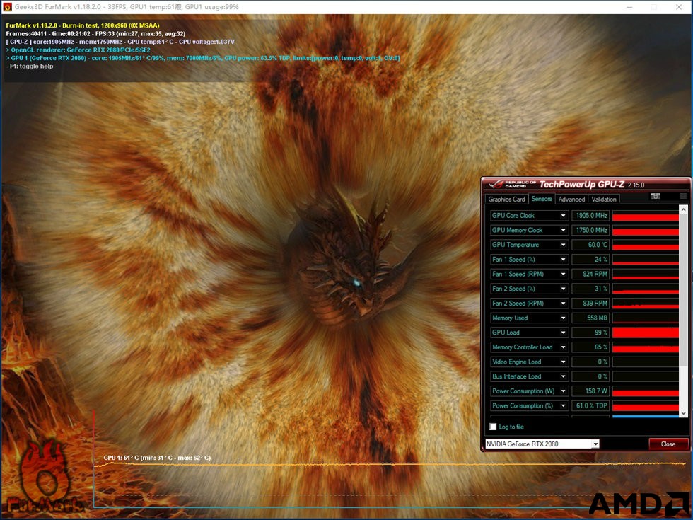Open the GPU Core Clock sensor dropdown
This screenshot has height=520, width=693.
564,216
